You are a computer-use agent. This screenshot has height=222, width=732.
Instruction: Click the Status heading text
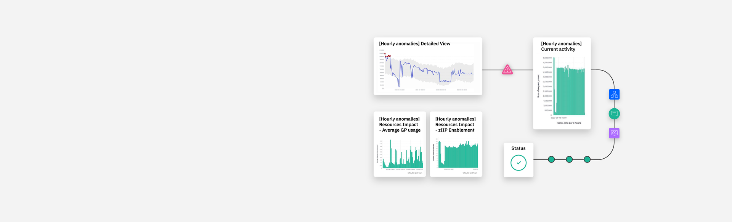click(518, 148)
